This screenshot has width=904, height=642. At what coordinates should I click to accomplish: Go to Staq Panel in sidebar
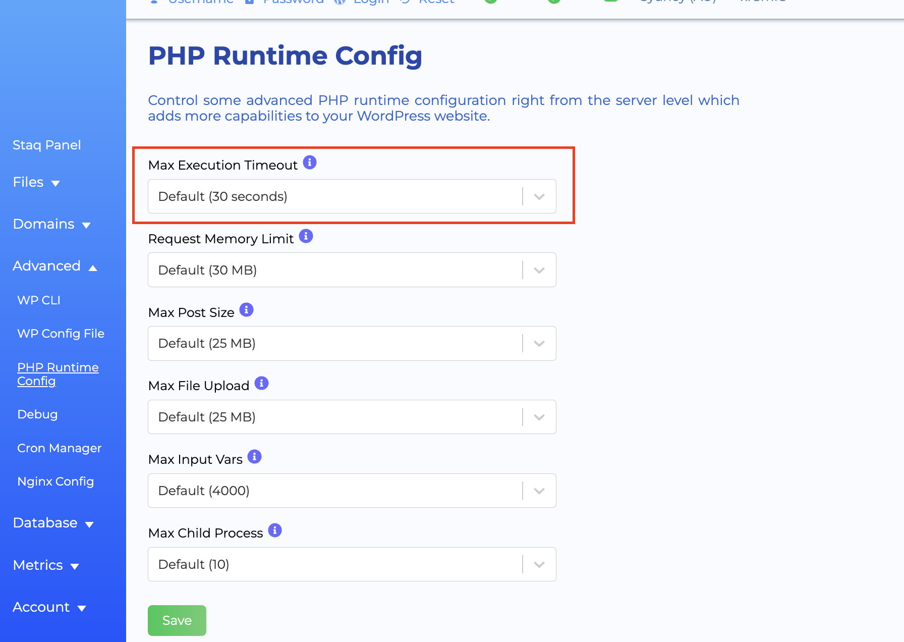coord(46,145)
